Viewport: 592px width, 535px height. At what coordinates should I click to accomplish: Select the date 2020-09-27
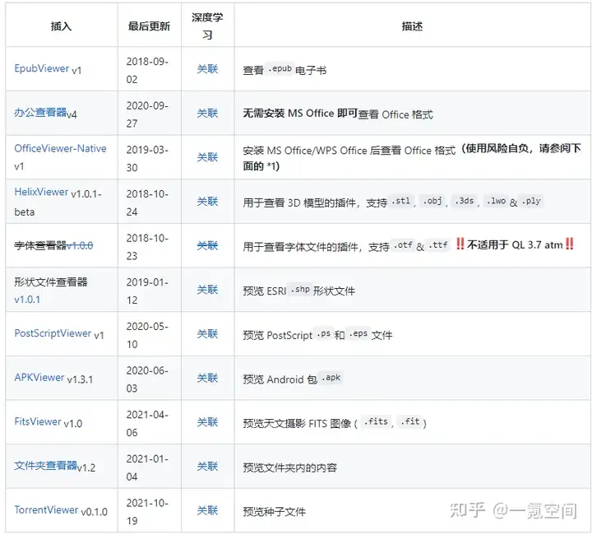(147, 114)
